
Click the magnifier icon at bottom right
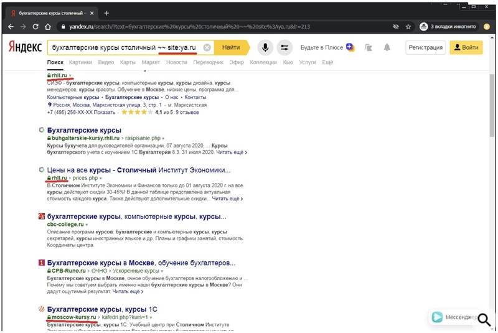484,320
